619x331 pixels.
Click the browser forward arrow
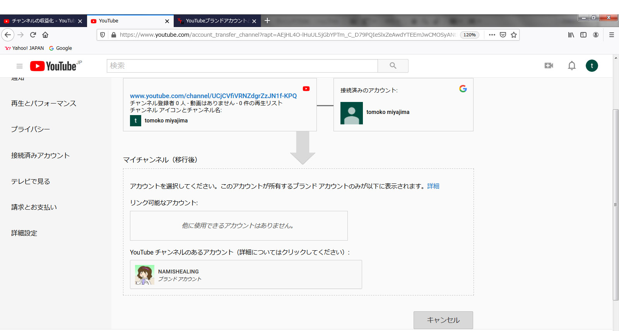[x=21, y=35]
